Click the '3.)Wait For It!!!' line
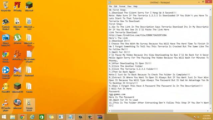This screenshot has width=213, height=120. point(119,52)
